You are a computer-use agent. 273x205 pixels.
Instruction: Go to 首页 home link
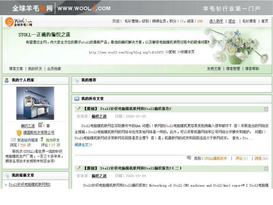(265, 21)
